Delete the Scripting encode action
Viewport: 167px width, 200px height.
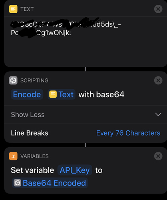(158, 80)
